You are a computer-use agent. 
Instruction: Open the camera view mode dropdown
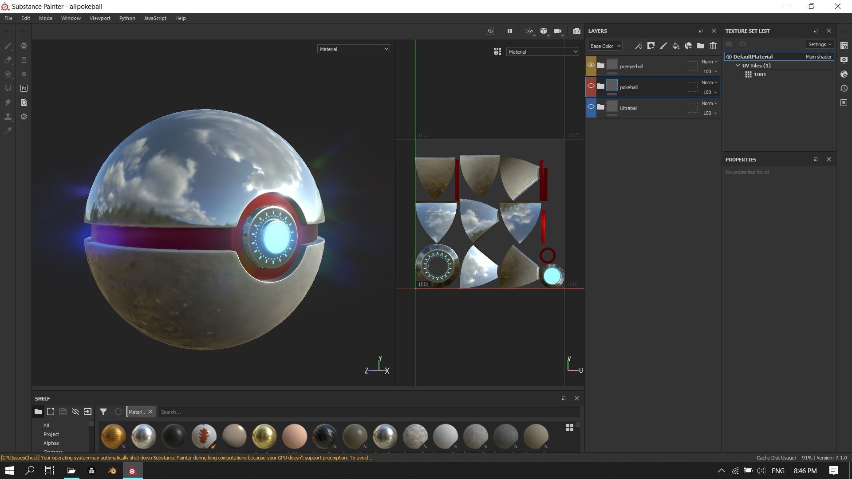(558, 31)
